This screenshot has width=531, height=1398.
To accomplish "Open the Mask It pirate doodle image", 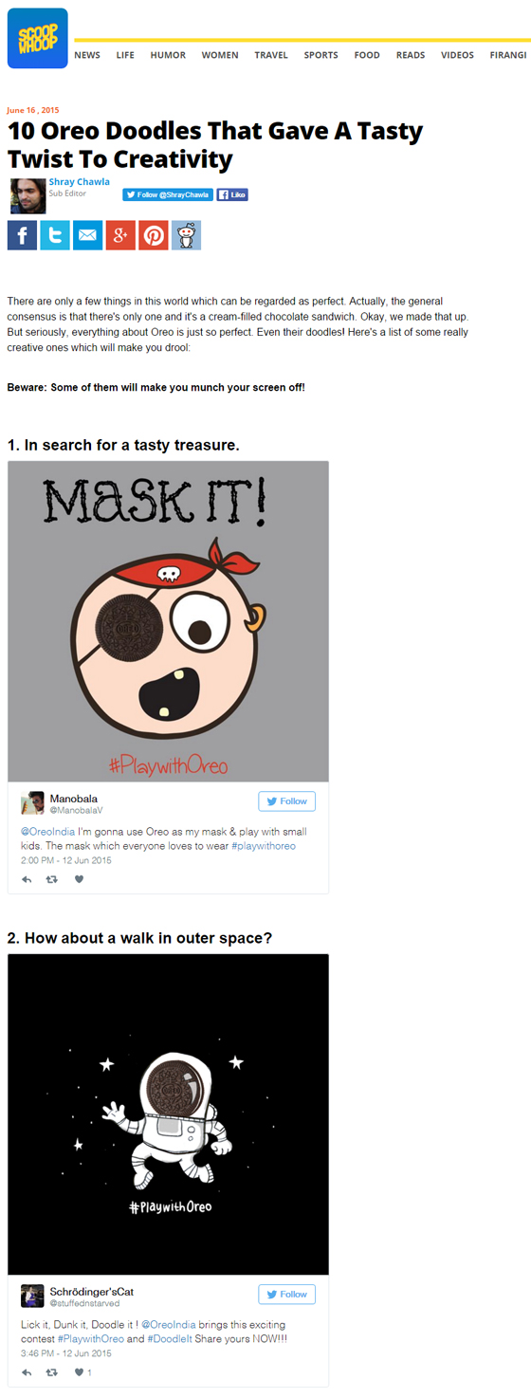I will pyautogui.click(x=168, y=621).
